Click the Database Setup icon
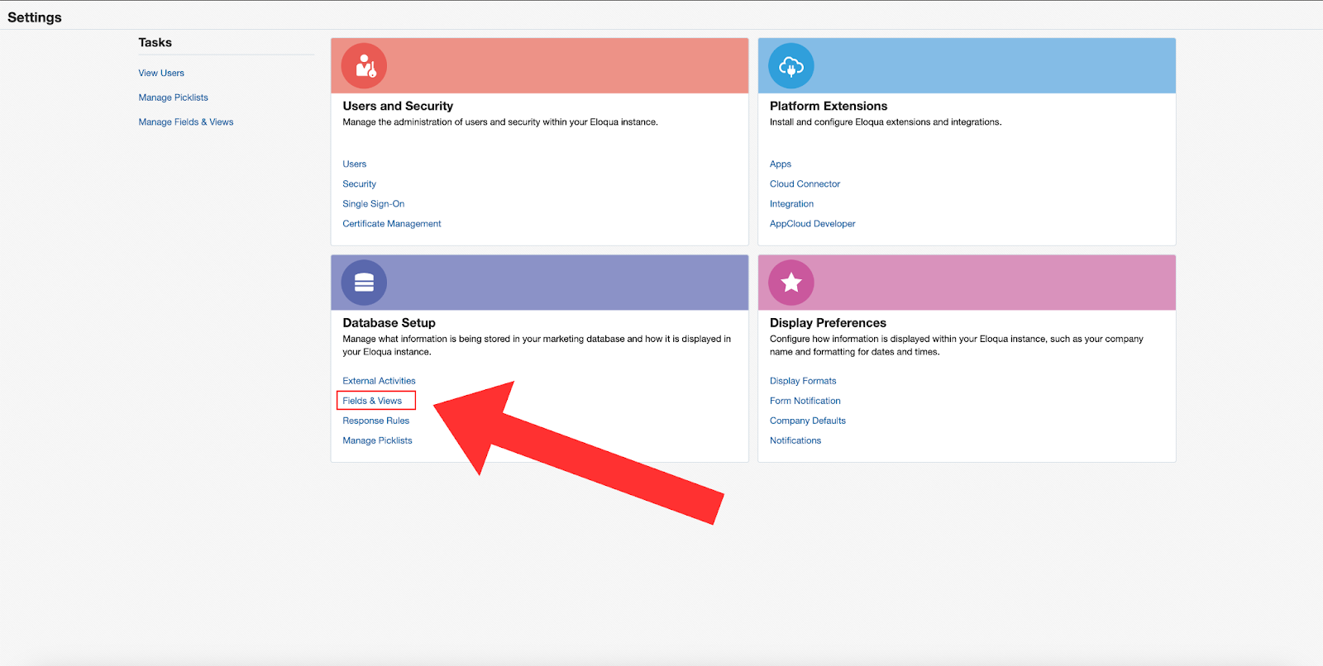 click(x=364, y=283)
